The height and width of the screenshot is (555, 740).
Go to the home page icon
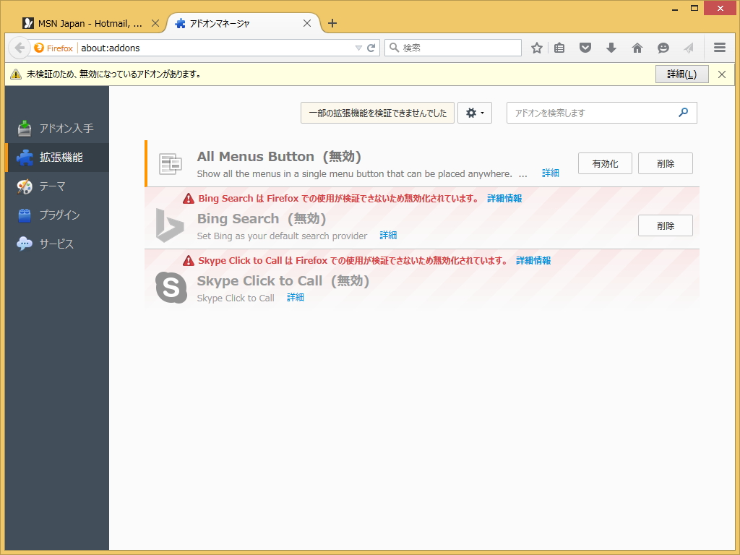tap(637, 48)
